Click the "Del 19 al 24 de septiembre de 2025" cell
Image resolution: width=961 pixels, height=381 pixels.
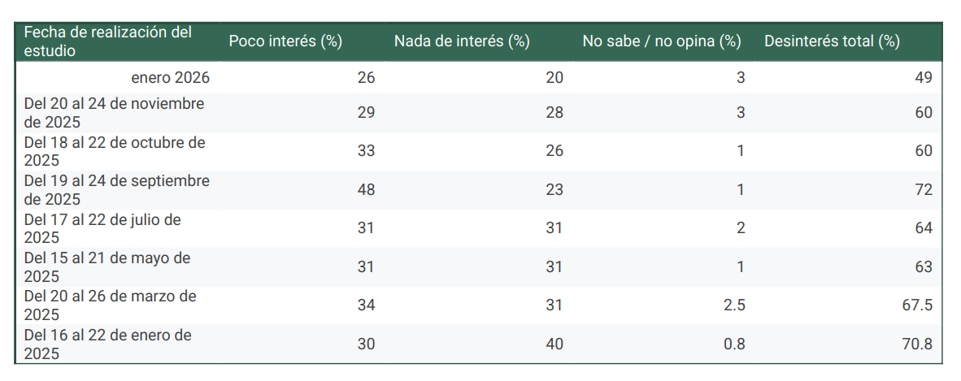pos(117,190)
